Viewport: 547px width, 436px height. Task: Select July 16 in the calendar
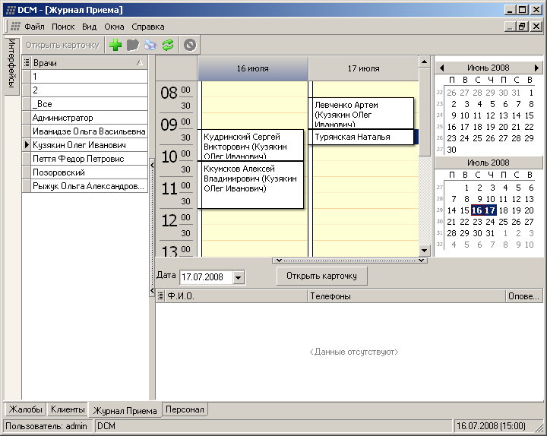pos(477,210)
